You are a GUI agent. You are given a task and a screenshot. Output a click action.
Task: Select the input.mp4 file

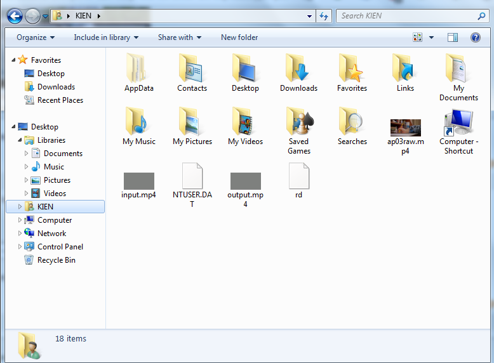point(138,185)
